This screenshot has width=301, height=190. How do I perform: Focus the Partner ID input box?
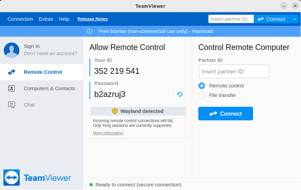click(234, 71)
